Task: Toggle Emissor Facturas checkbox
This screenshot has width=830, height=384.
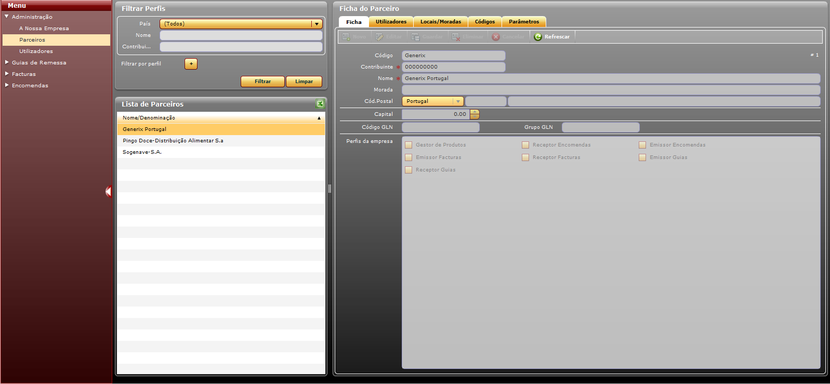Action: point(409,157)
